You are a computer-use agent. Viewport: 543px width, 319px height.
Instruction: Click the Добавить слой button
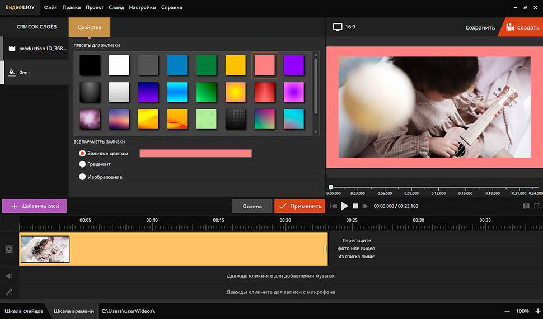34,206
